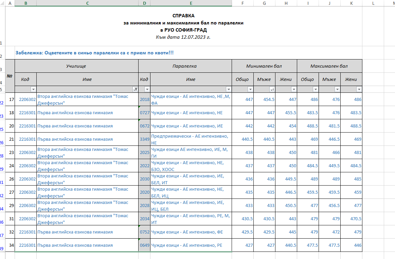Open filter arrow under Минимален бал Жени
The width and height of the screenshot is (395, 259).
pyautogui.click(x=294, y=89)
